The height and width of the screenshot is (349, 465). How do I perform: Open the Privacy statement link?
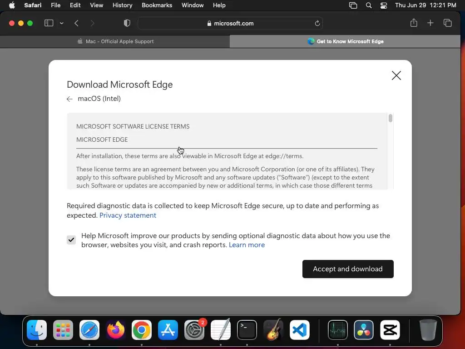coord(128,215)
